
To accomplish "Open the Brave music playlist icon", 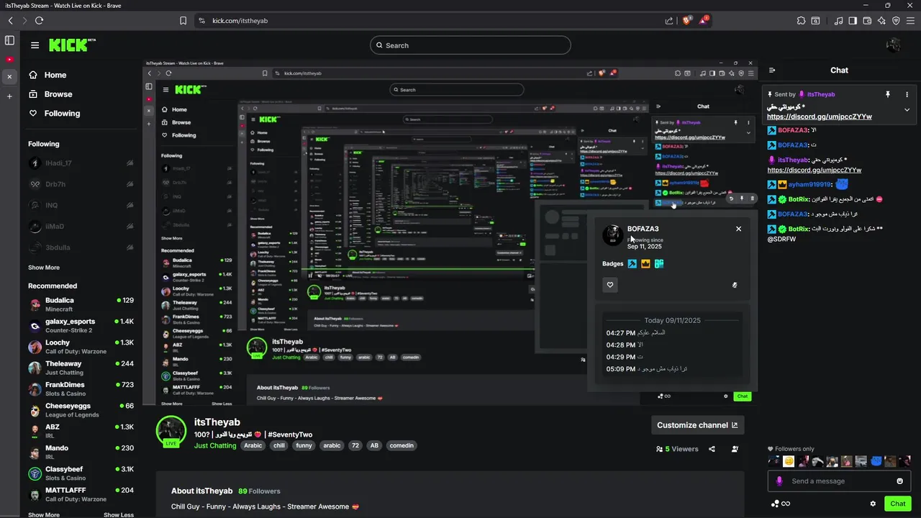I will coord(839,21).
